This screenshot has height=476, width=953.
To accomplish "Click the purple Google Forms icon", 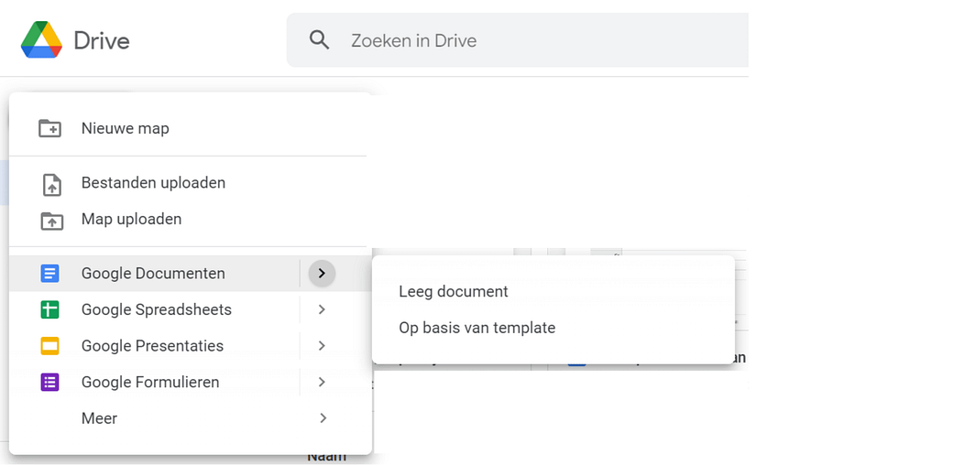I will [x=49, y=383].
